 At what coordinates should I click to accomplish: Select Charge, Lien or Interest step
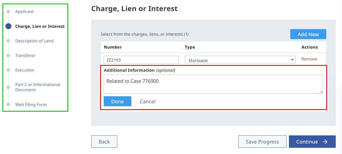tap(40, 26)
